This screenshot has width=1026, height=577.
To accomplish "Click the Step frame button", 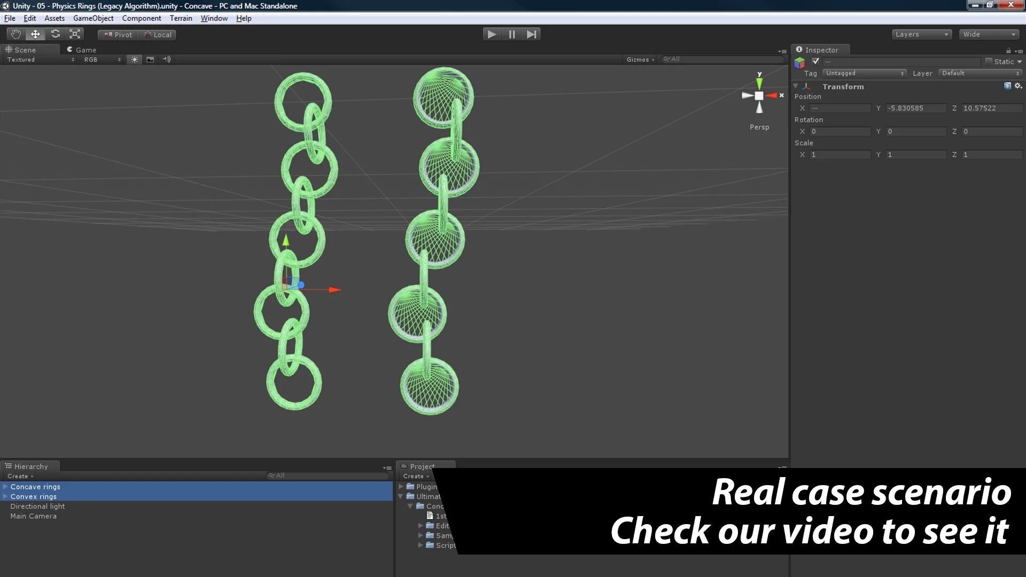I will (x=531, y=34).
